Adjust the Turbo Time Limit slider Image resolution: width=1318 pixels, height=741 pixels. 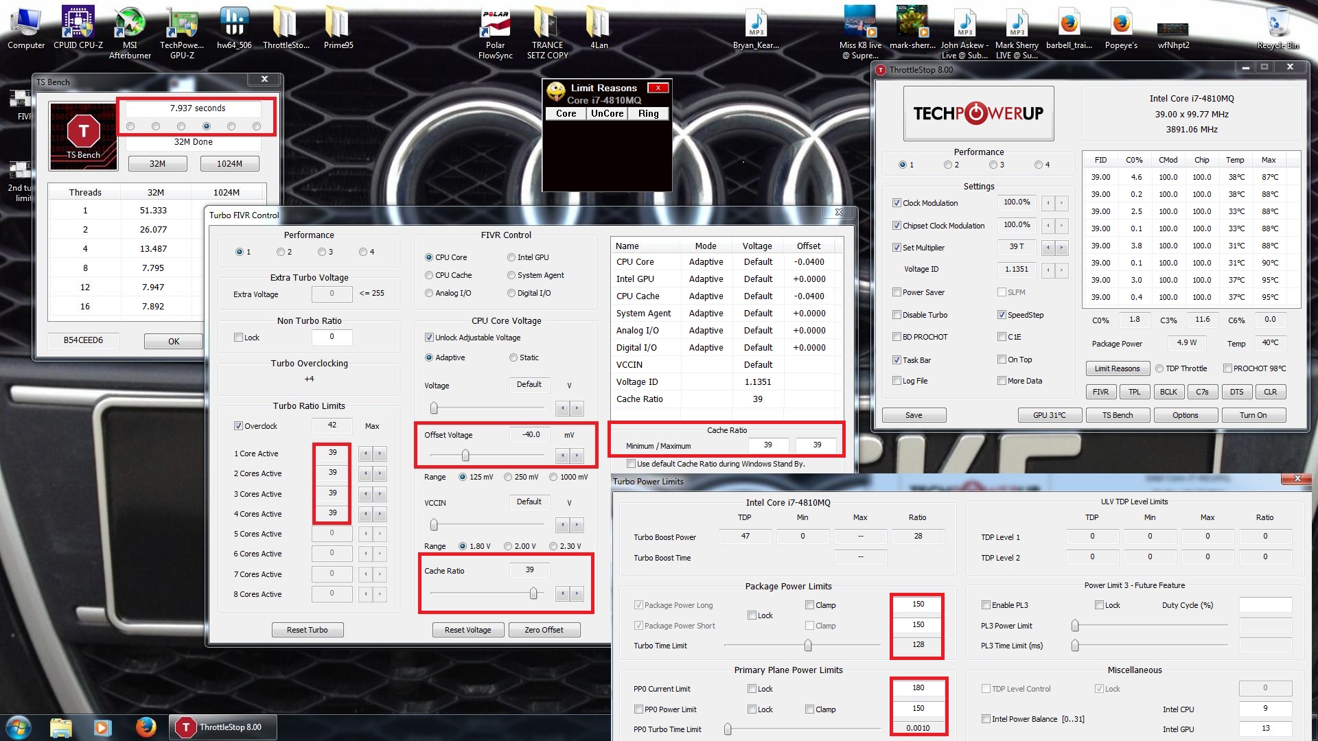[808, 646]
